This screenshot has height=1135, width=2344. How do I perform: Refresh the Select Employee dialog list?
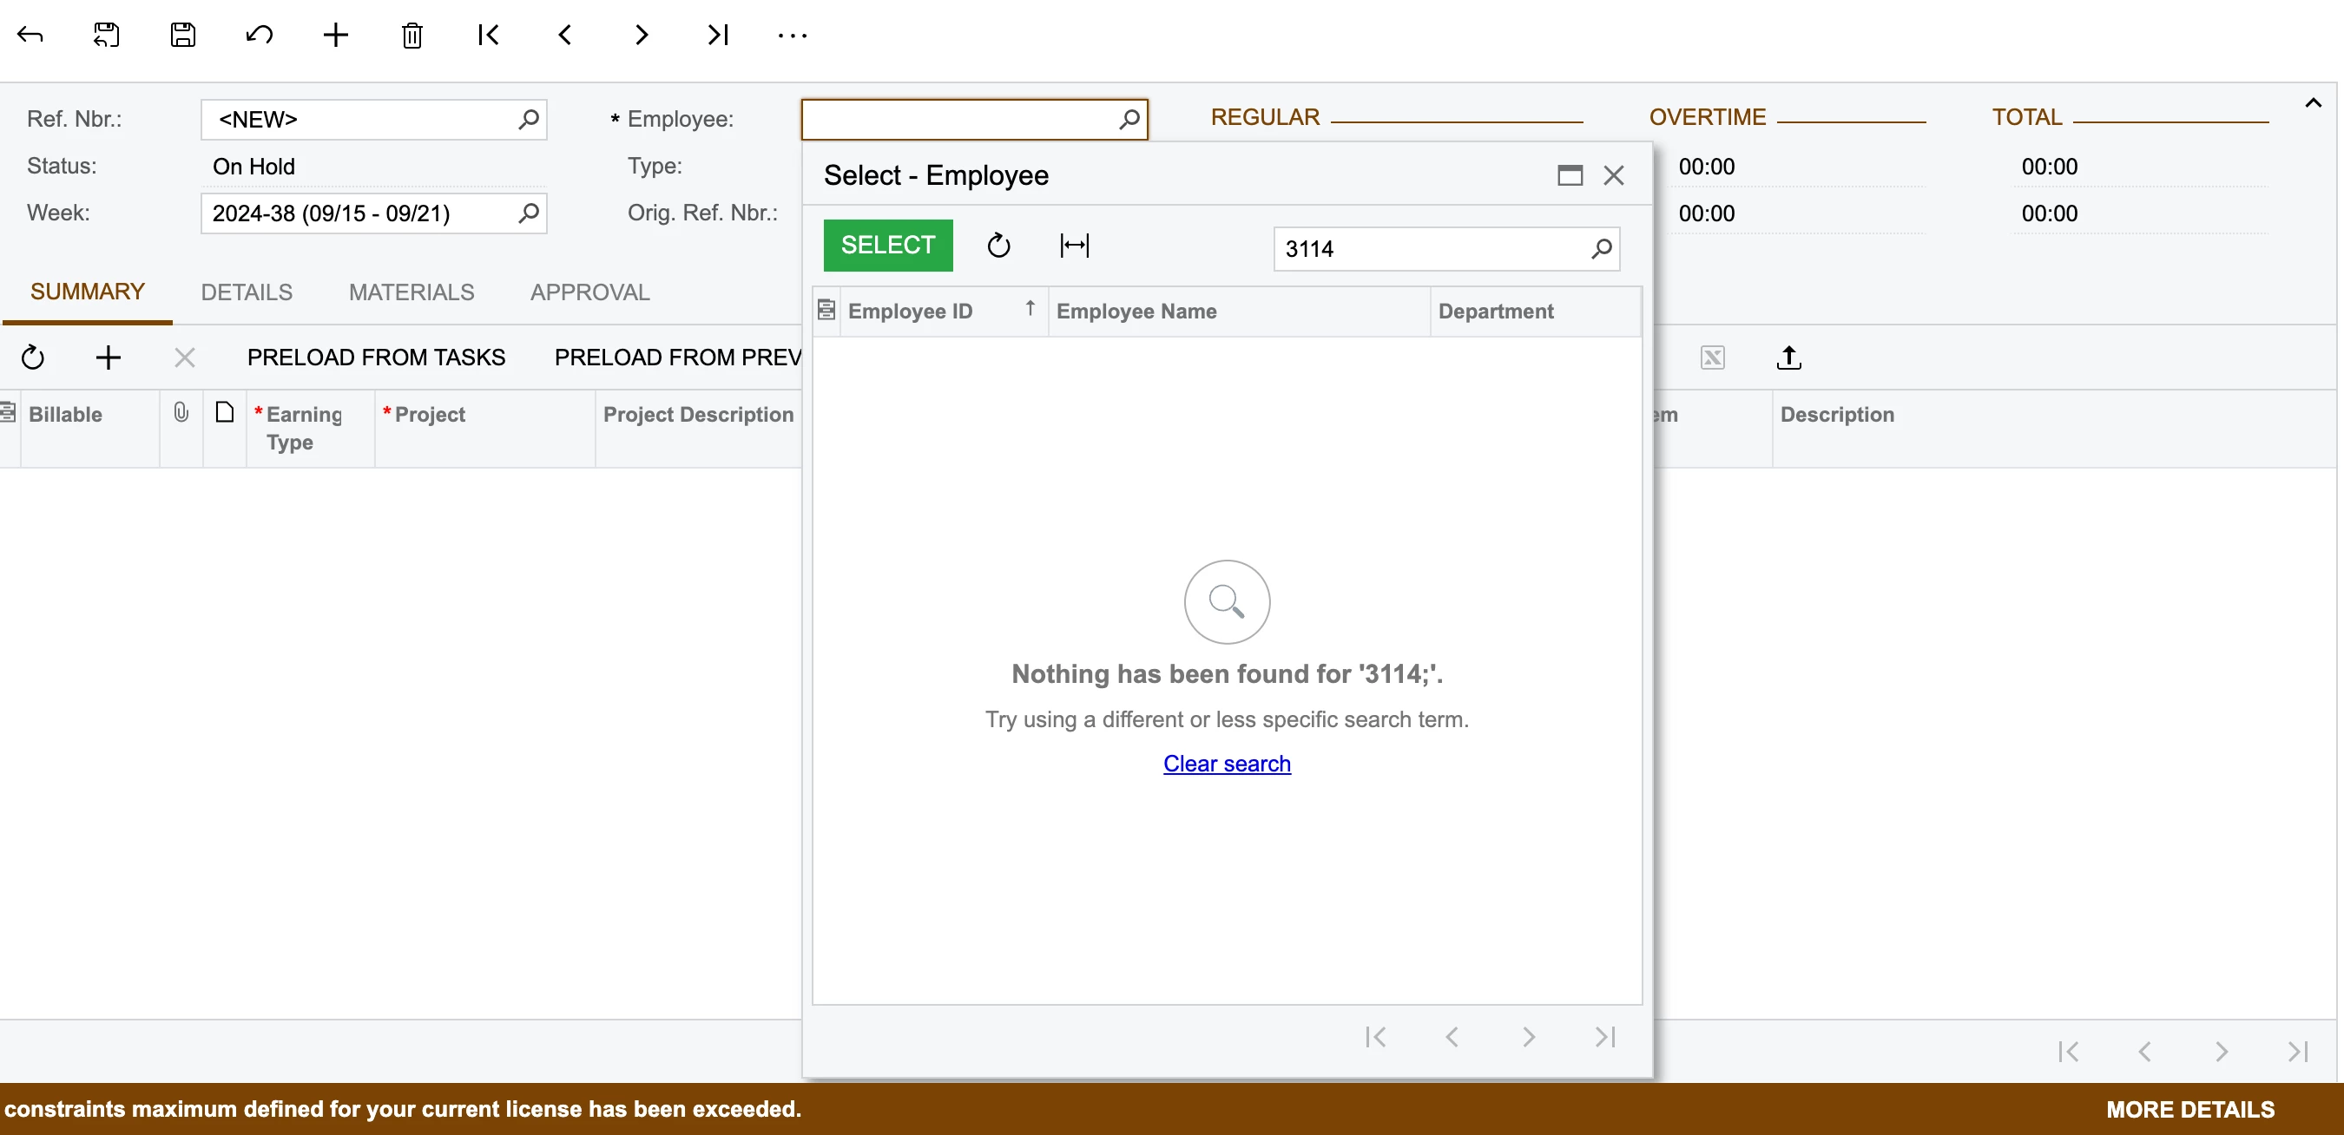click(x=998, y=246)
